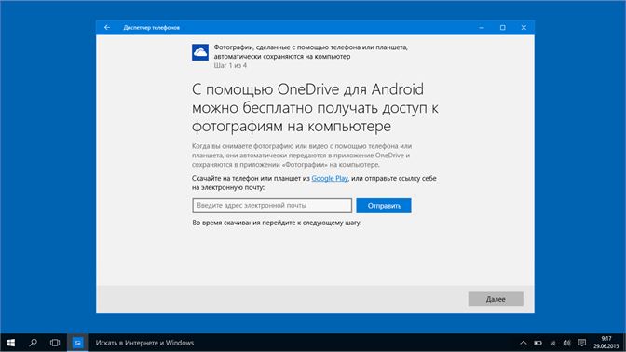Click the Отправить button
This screenshot has height=352, width=626.
pos(384,206)
